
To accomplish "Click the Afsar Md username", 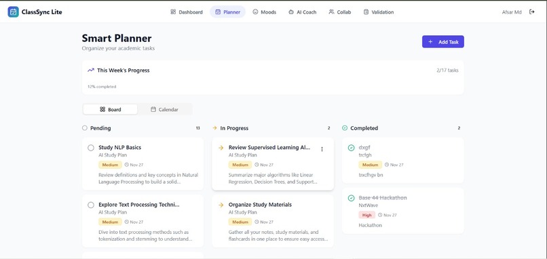I will [x=512, y=12].
